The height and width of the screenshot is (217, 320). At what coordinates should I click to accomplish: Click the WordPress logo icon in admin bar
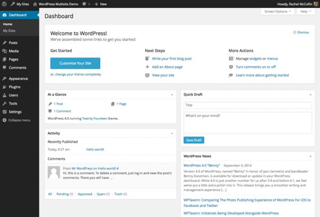point(4,4)
